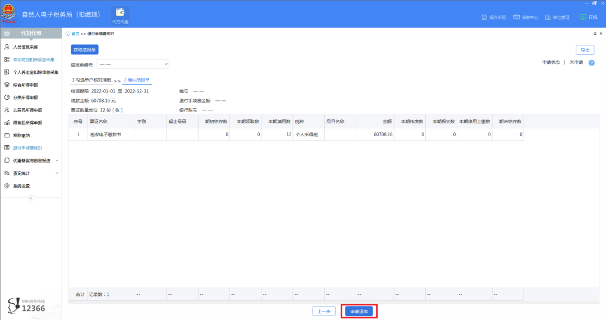Click the 记录数：1 summary cell
This screenshot has width=606, height=320.
(111, 294)
